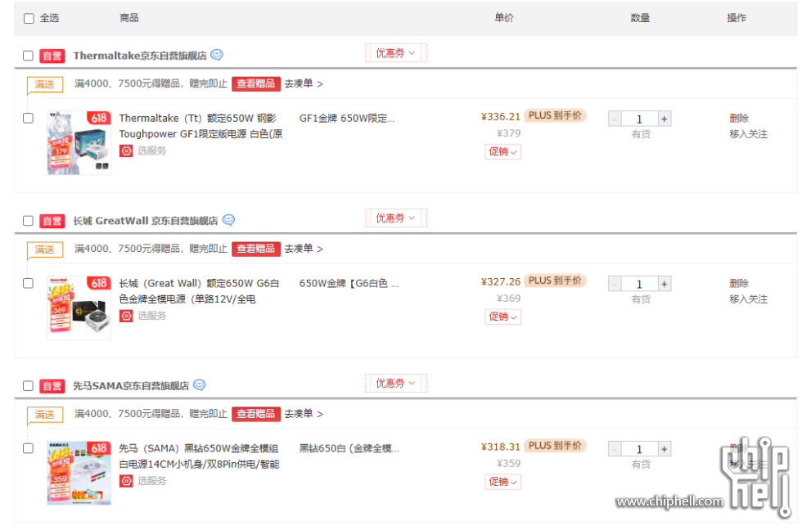Open 去凑单 link in SAMA section
The height and width of the screenshot is (530, 802).
(304, 414)
